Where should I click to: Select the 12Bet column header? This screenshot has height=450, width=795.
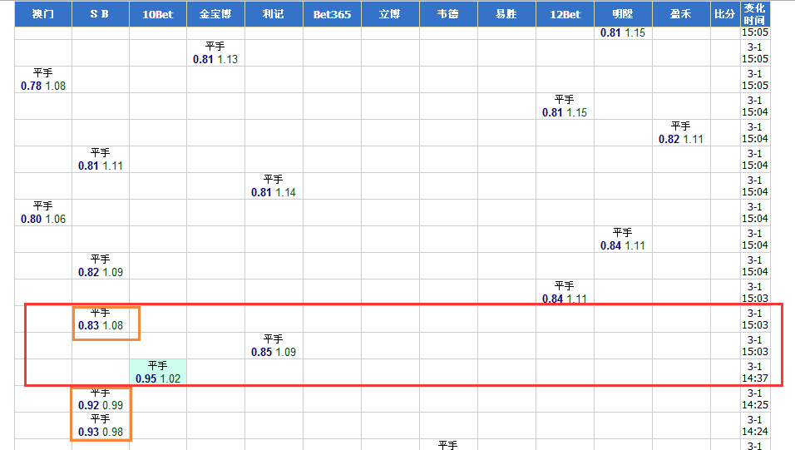tap(565, 14)
